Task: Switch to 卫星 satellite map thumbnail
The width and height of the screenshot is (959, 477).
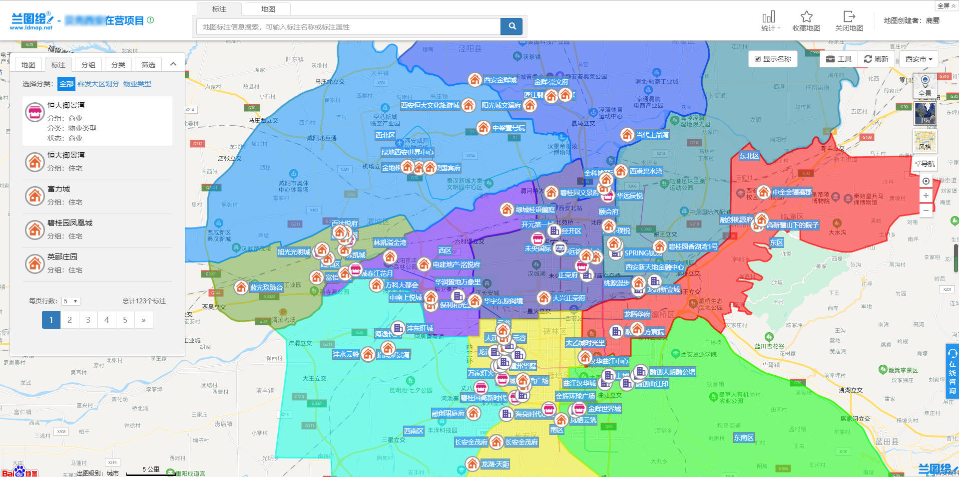Action: click(925, 113)
